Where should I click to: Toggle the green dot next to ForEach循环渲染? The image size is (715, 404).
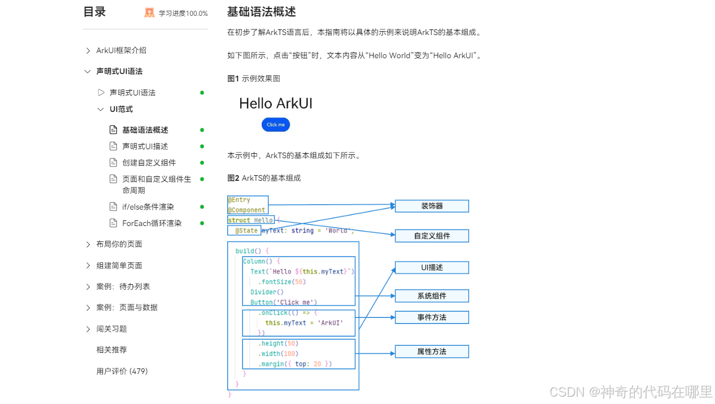(202, 223)
